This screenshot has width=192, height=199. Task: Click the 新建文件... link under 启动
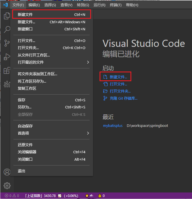click(118, 77)
